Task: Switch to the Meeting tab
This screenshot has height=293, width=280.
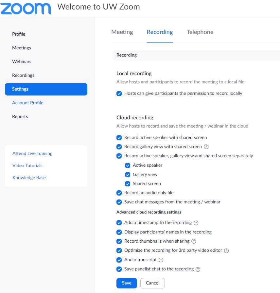Action: coord(122,32)
